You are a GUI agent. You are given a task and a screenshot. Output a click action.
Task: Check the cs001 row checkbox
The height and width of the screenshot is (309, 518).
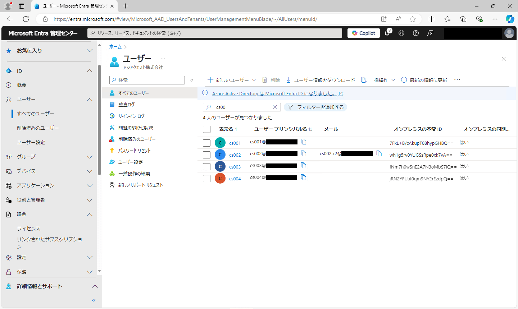(206, 143)
